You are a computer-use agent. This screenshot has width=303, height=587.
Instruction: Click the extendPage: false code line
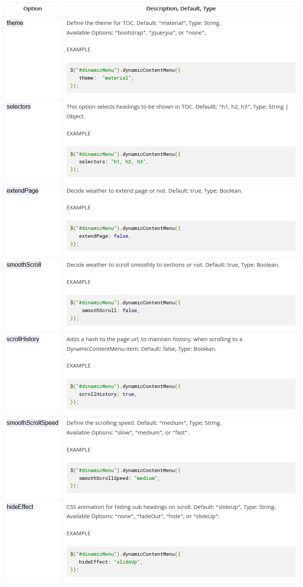[x=105, y=236]
